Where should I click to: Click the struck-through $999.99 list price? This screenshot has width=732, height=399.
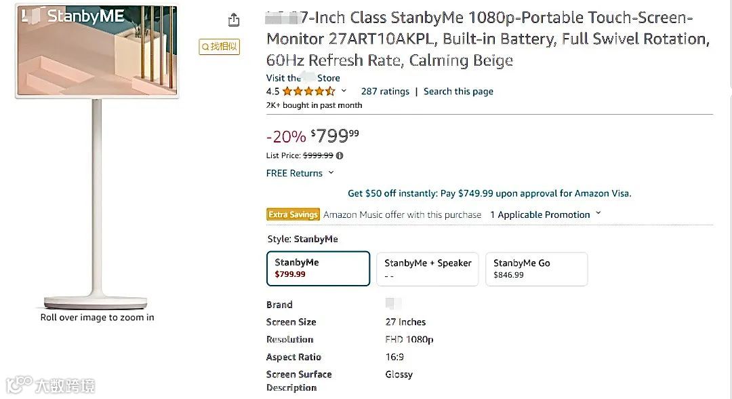(318, 155)
